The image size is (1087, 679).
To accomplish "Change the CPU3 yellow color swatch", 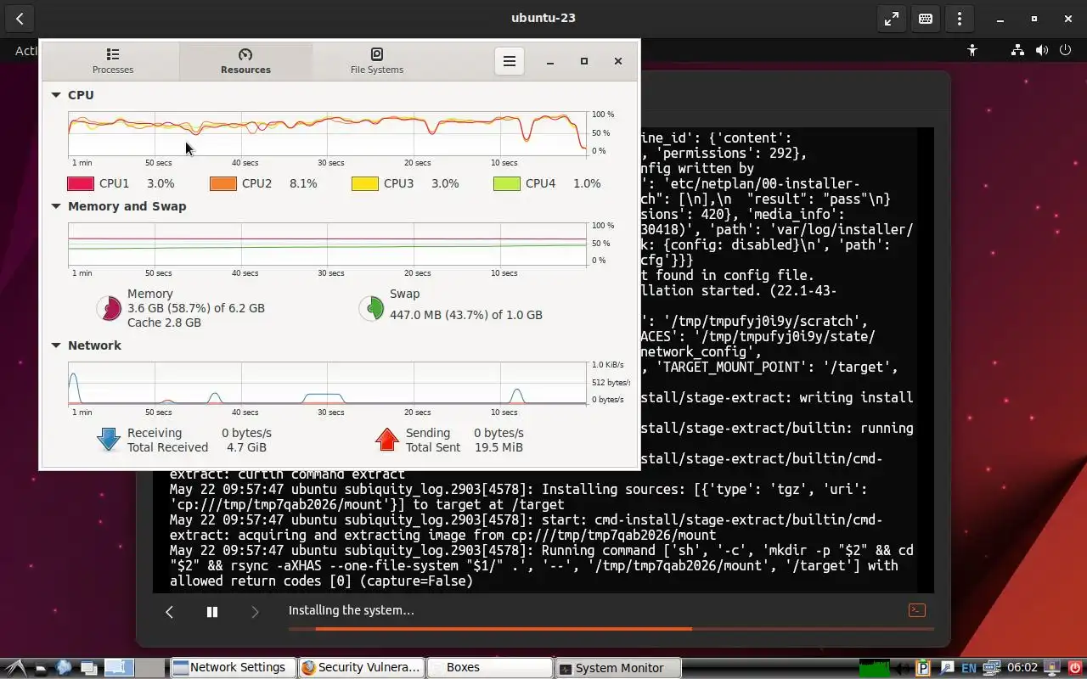I will pos(365,183).
